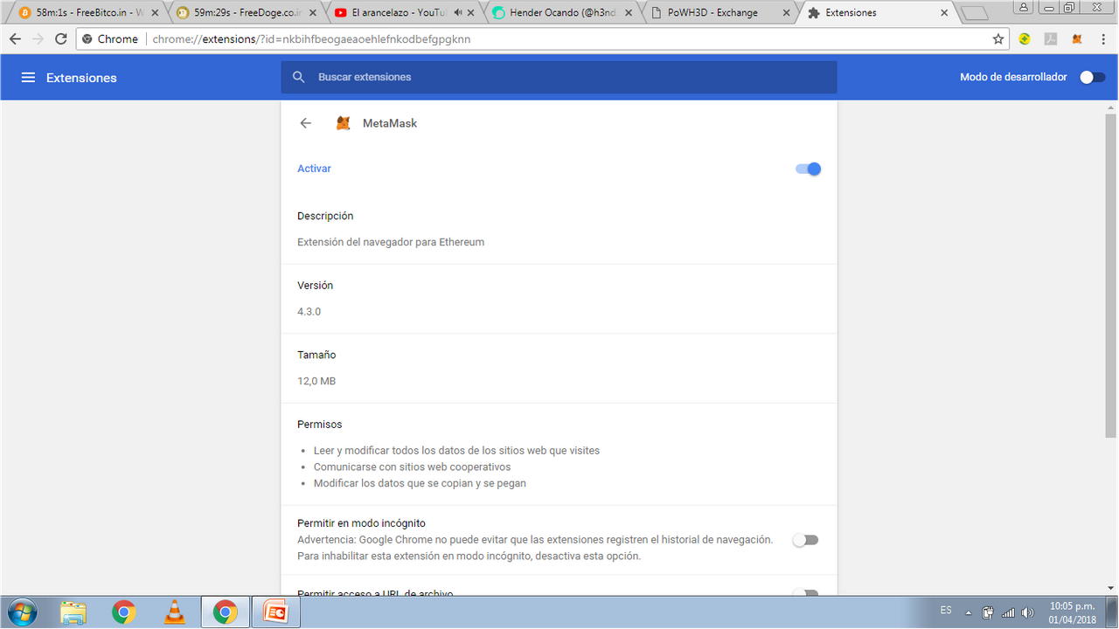Click 'Extensión del navegador para Ethereum' description
This screenshot has height=629, width=1119.
point(391,242)
